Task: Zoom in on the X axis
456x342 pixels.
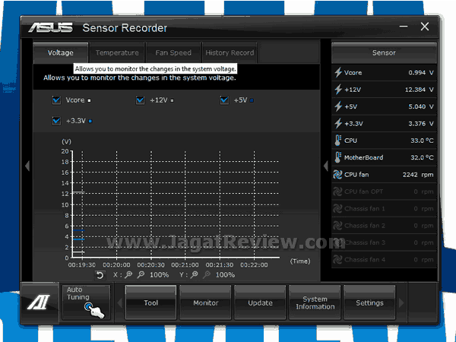Action: pyautogui.click(x=128, y=274)
